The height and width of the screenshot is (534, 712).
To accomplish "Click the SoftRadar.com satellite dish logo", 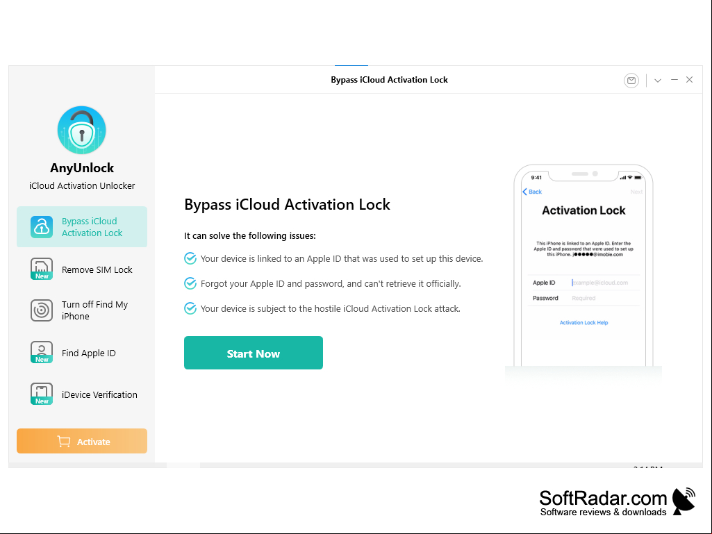I will pyautogui.click(x=684, y=501).
